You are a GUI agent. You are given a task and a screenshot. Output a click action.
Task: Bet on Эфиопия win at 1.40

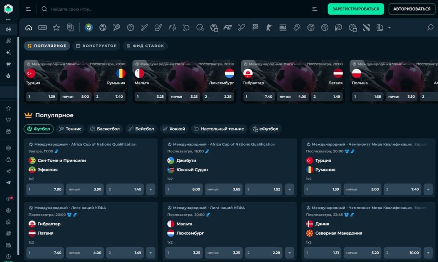click(x=125, y=189)
